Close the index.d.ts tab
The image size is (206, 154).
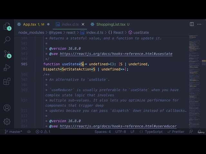(83, 24)
